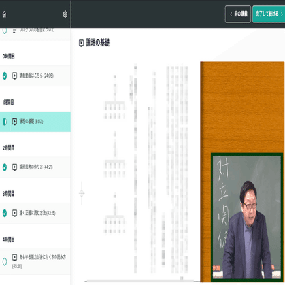Select video icon for あらゆる能力が身に付く lesson
This screenshot has height=285, width=285.
[14, 257]
